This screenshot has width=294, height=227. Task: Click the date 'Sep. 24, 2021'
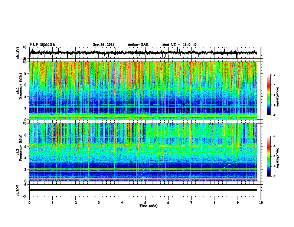104,45
